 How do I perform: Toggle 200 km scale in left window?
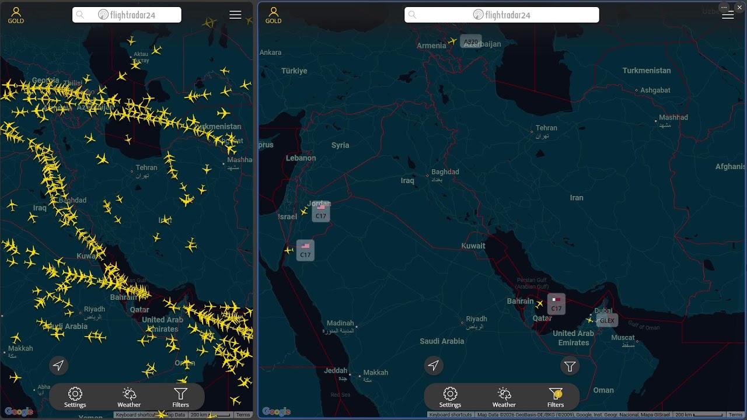click(211, 415)
